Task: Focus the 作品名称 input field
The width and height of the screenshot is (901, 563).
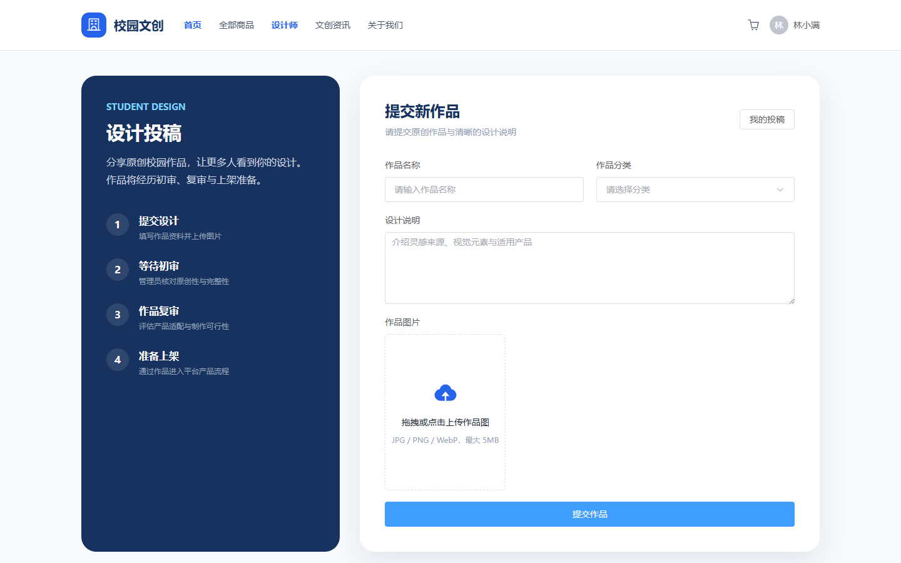Action: coord(484,190)
